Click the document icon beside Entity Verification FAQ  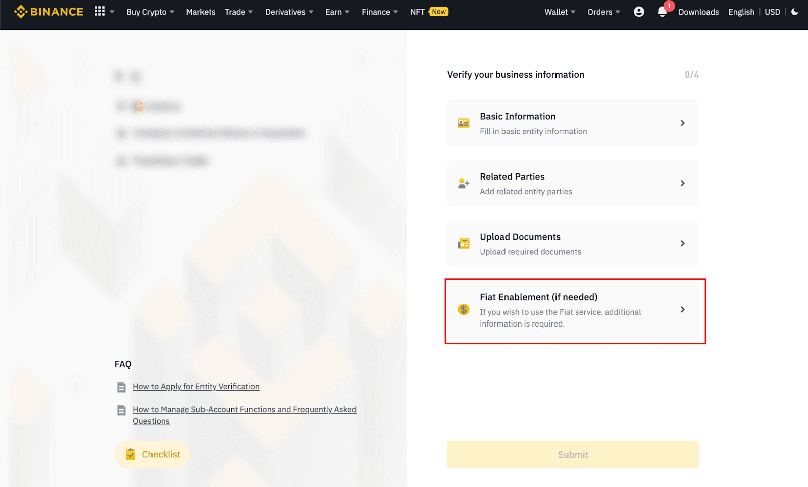point(121,387)
